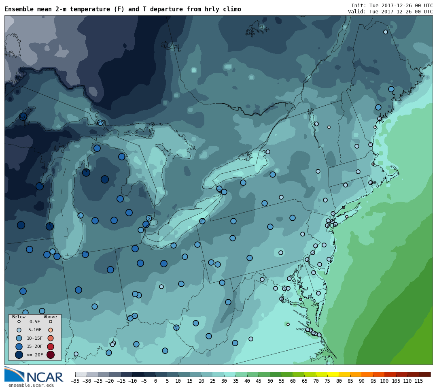Click the legend label '>= 20F'
The image size is (437, 390).
[x=35, y=355]
